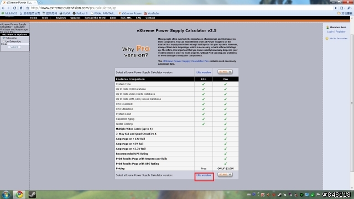Click the Add to Favourites star
This screenshot has height=199, width=354.
tap(327, 39)
